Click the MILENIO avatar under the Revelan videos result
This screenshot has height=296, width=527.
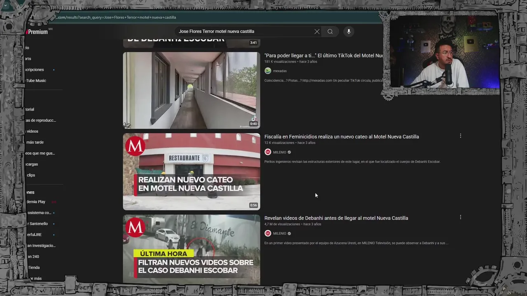click(x=268, y=234)
